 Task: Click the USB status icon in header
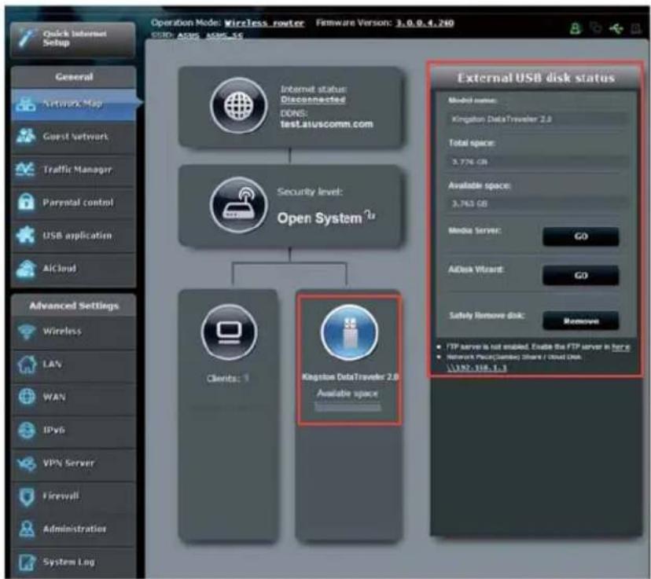pos(616,28)
